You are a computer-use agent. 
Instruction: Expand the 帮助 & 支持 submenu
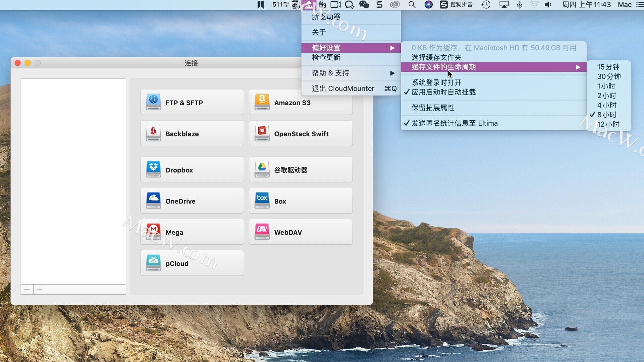coord(351,73)
